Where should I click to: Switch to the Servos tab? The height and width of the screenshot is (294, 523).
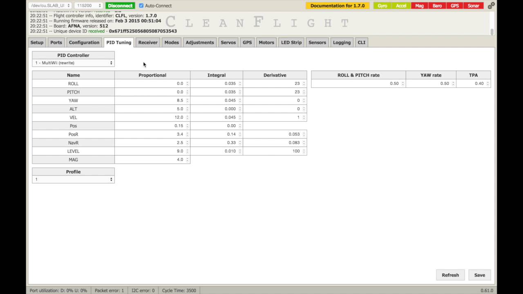pos(228,42)
